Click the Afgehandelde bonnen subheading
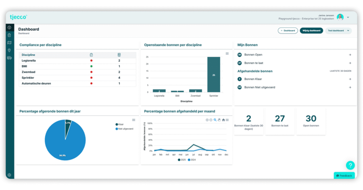 255,71
